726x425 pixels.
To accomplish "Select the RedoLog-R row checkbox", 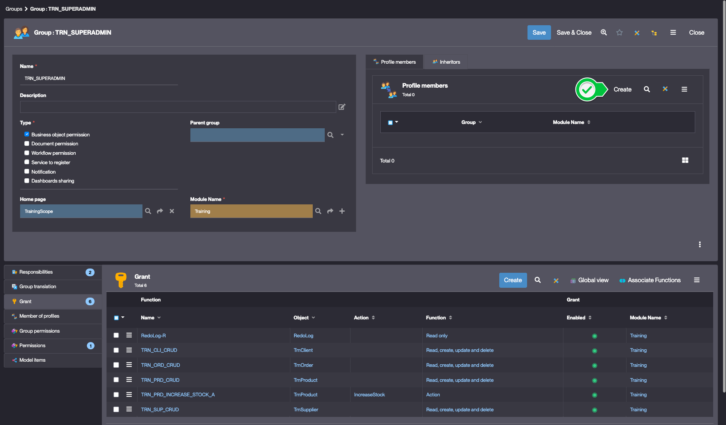I will click(x=116, y=335).
